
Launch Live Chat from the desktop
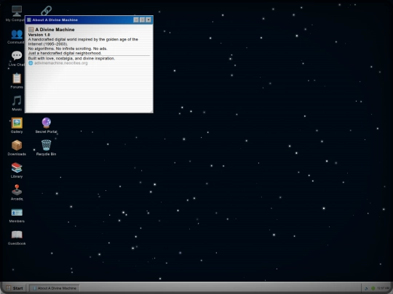[x=17, y=59]
